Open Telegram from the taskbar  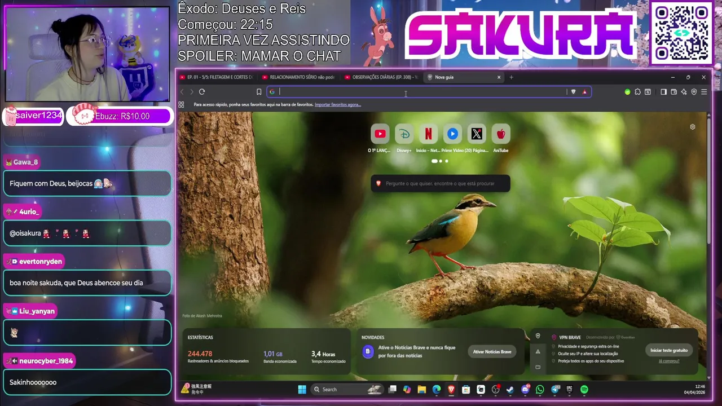pyautogui.click(x=555, y=390)
